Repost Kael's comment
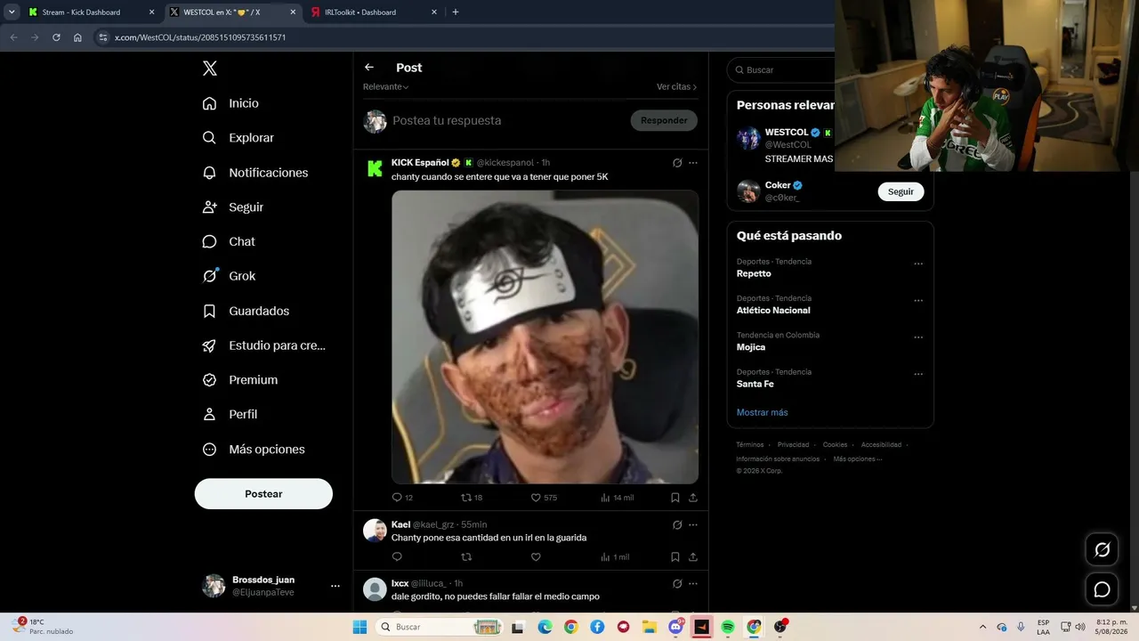 pyautogui.click(x=466, y=557)
